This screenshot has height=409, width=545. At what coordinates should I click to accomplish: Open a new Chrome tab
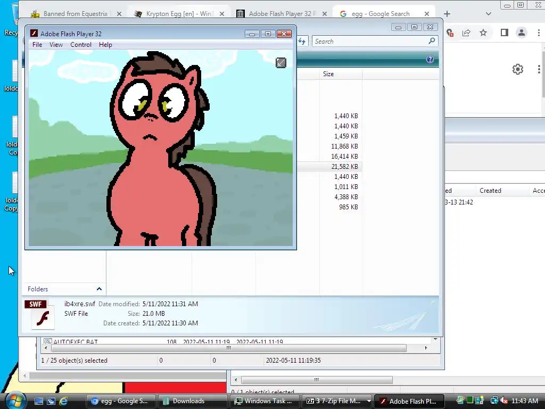(447, 14)
